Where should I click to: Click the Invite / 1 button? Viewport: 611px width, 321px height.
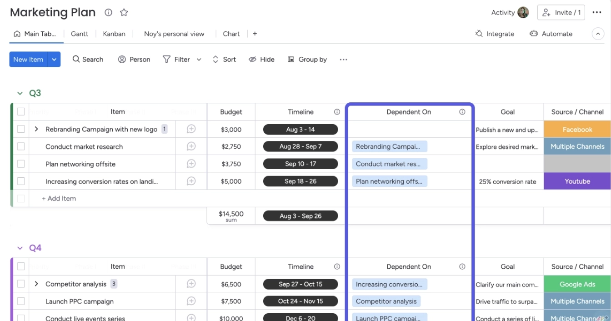click(561, 13)
